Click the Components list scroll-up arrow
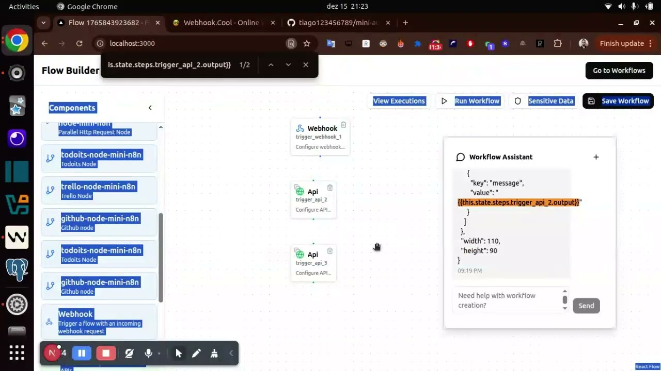 click(161, 127)
